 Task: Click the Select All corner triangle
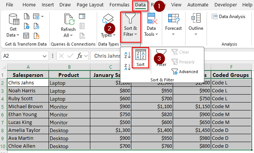pyautogui.click(x=3, y=67)
